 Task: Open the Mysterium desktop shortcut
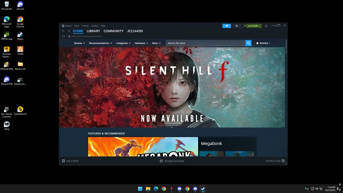click(20, 81)
